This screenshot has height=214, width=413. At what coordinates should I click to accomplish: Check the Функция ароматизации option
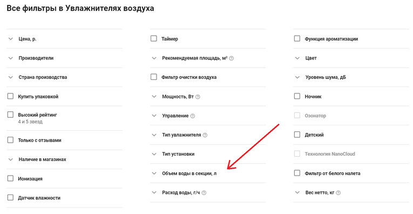[x=297, y=39]
